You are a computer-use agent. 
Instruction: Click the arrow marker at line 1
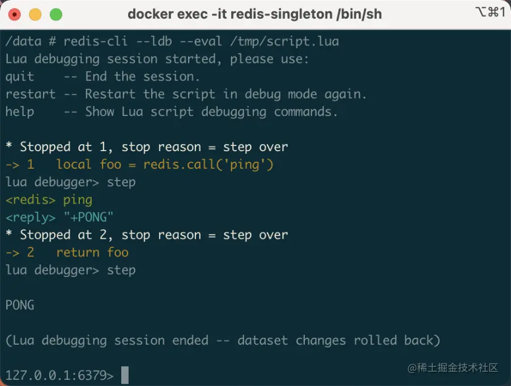[x=12, y=165]
